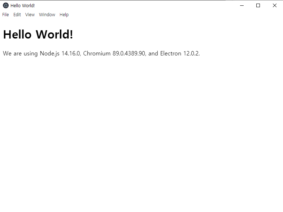This screenshot has height=212, width=283.
Task: Open the File menu
Action: pyautogui.click(x=5, y=14)
